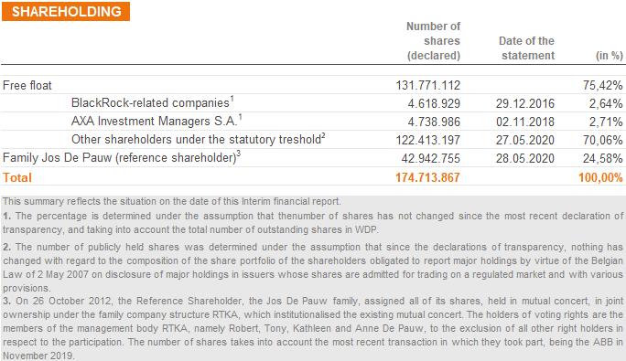This screenshot has height=361, width=626.
Task: Click AXA statement date 02.11.2018
Action: point(525,122)
